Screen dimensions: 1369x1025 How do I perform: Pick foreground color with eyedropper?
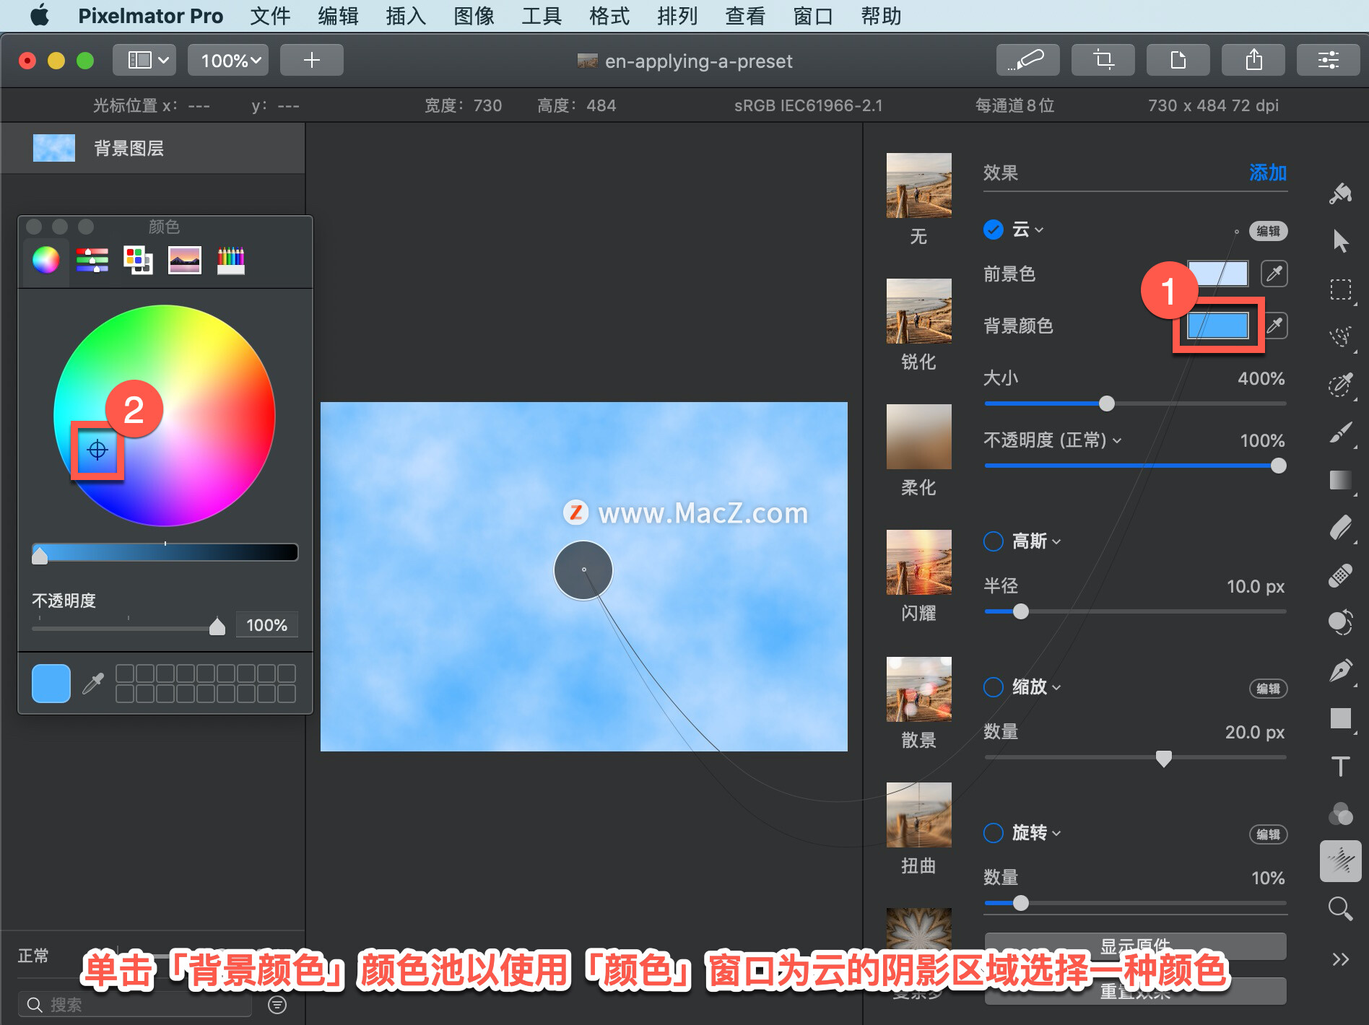click(x=1274, y=274)
